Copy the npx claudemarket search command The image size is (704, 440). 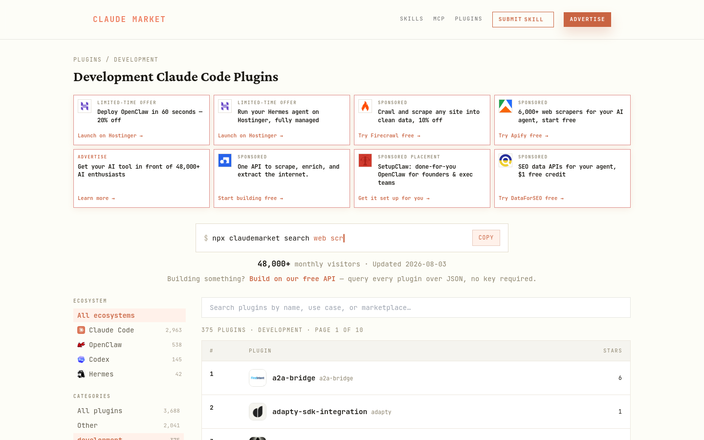486,238
